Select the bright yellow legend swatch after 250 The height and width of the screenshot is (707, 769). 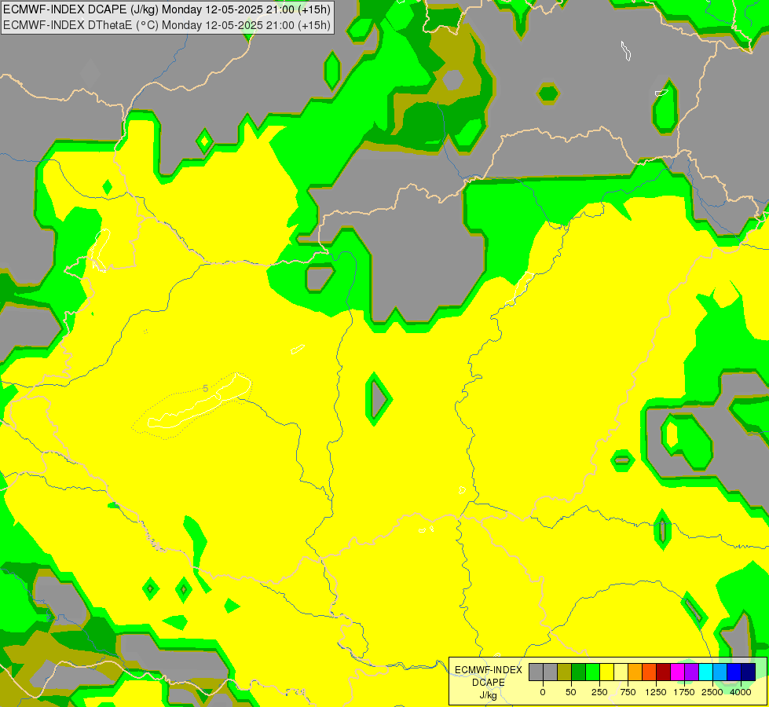click(x=607, y=672)
